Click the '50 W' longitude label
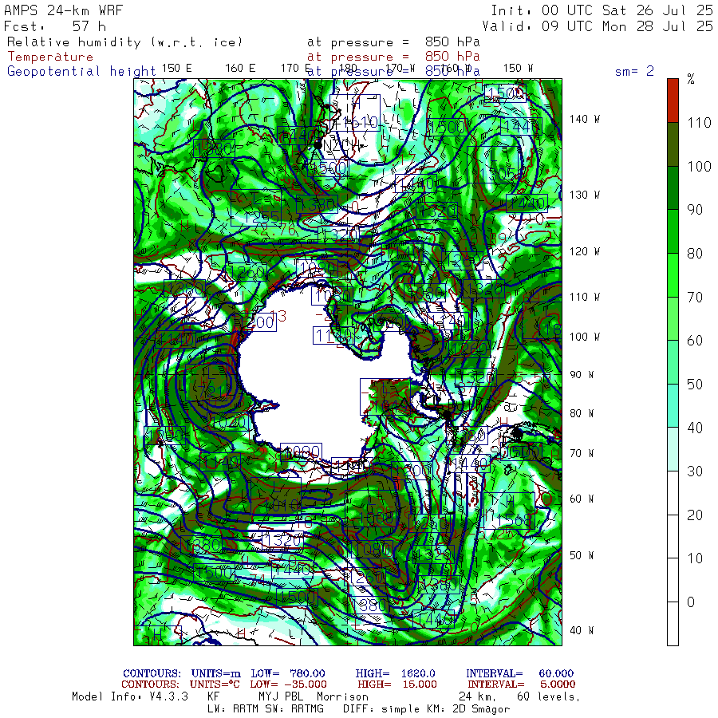718x718 pixels. (582, 555)
